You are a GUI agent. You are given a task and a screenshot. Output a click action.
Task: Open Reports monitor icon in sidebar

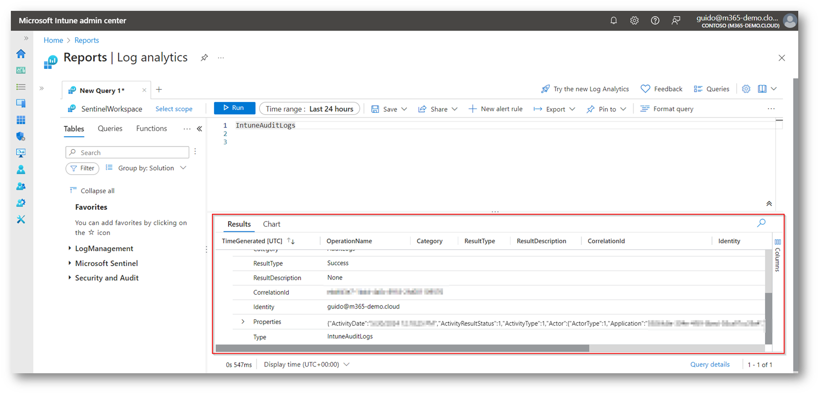pyautogui.click(x=21, y=153)
